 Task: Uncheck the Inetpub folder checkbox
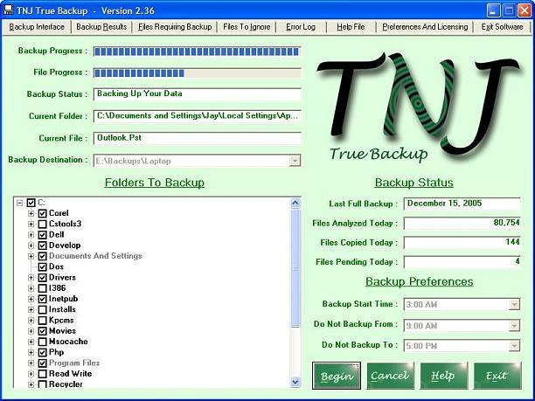[42, 299]
